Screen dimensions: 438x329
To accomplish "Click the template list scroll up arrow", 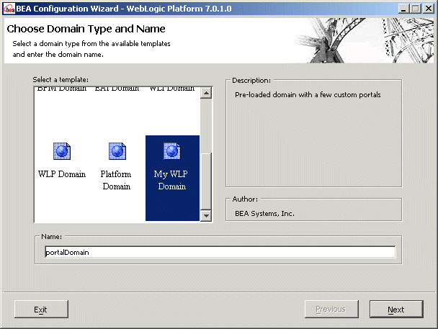I will pos(206,93).
